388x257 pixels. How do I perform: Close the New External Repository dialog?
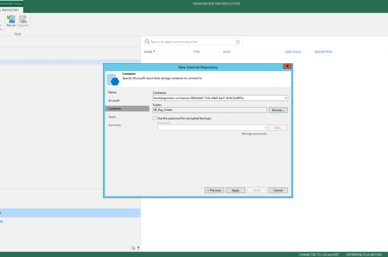[x=288, y=66]
